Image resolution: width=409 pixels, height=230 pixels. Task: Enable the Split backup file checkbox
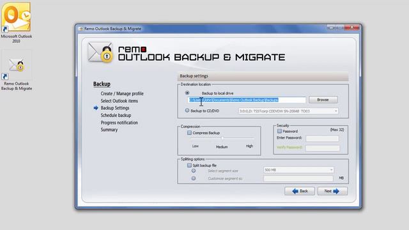coord(189,165)
